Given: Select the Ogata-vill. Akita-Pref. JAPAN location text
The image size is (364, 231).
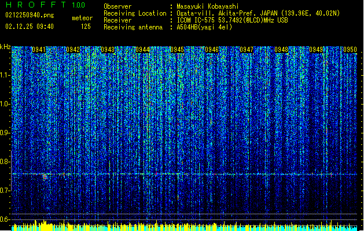Looking at the screenshot, I should 258,13.
